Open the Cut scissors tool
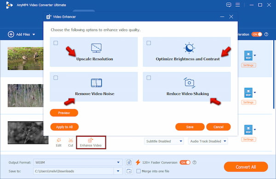 (70, 143)
